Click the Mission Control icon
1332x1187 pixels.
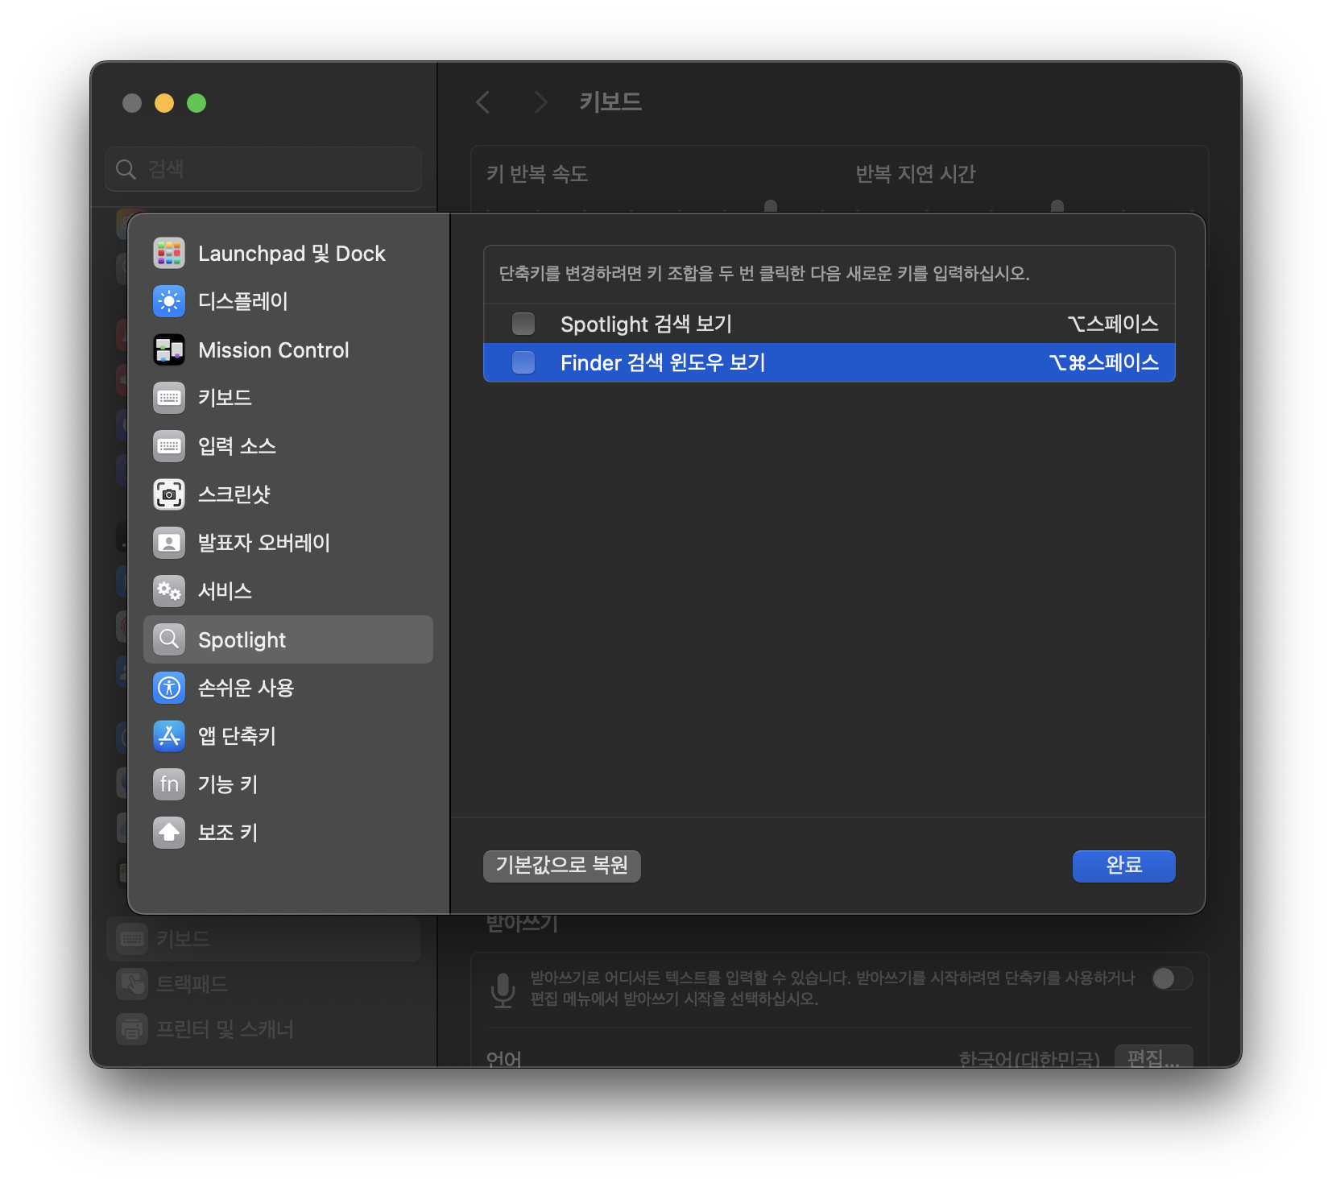click(169, 349)
